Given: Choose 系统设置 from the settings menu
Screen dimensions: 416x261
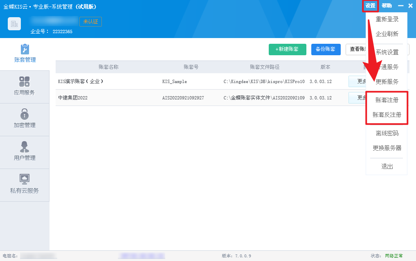Looking at the screenshot, I should pos(387,52).
